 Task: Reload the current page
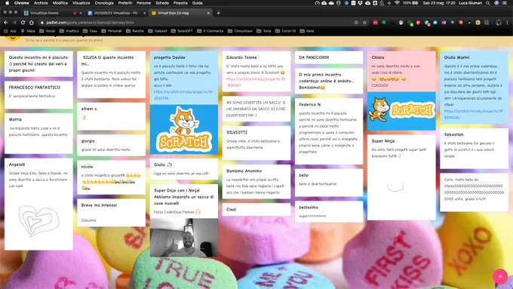[23, 23]
